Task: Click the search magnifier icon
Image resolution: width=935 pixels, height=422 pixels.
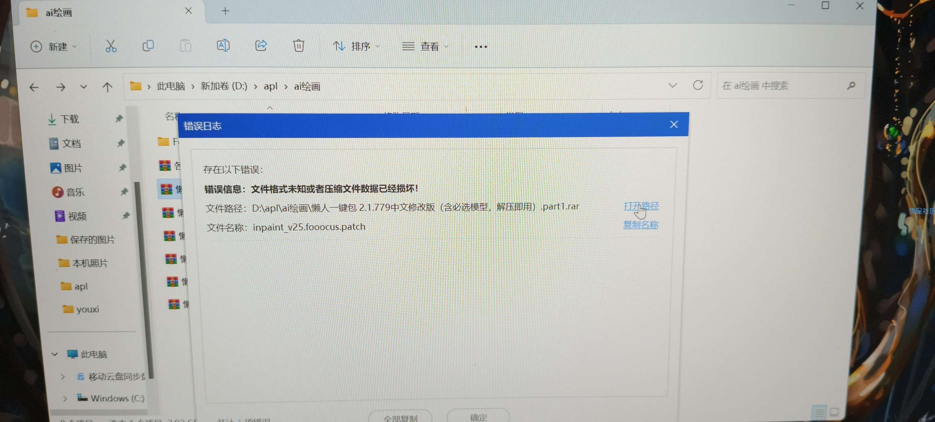Action: click(x=851, y=86)
